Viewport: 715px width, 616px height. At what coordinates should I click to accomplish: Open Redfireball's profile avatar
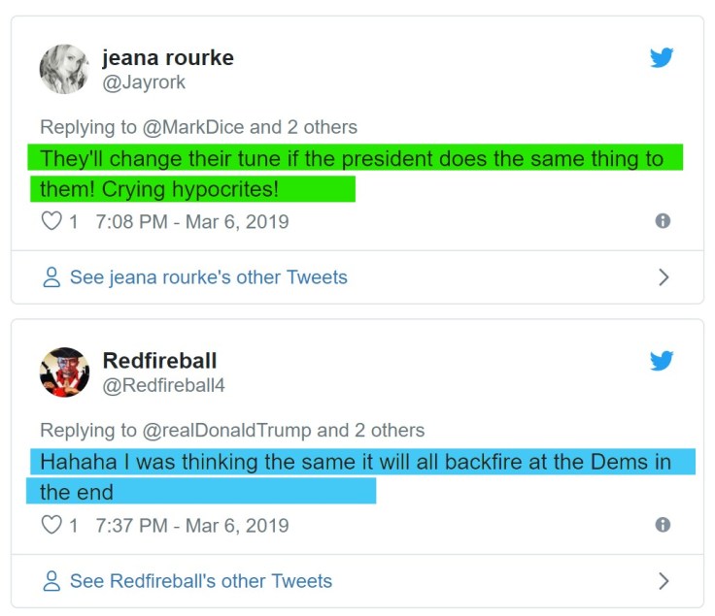coord(64,372)
